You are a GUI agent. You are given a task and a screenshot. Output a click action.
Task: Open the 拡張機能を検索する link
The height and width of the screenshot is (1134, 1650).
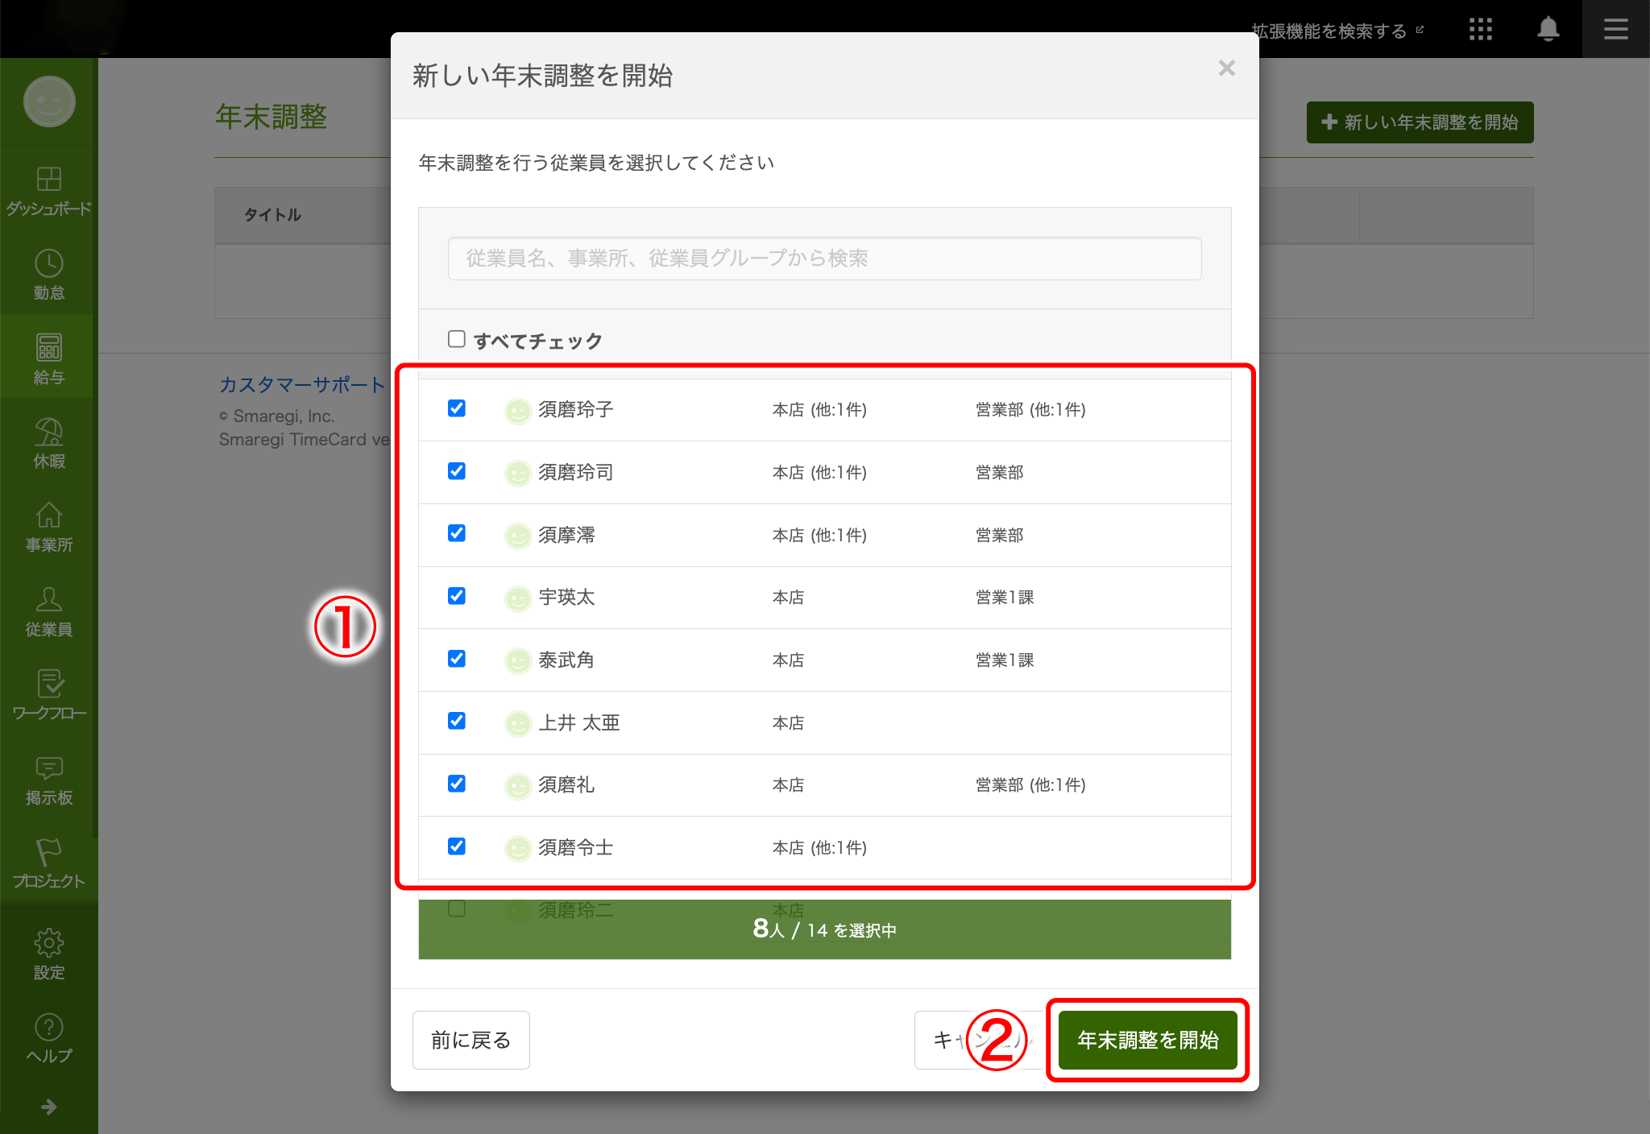1337,31
